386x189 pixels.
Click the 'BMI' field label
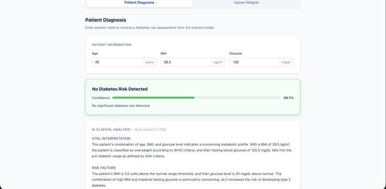[163, 54]
